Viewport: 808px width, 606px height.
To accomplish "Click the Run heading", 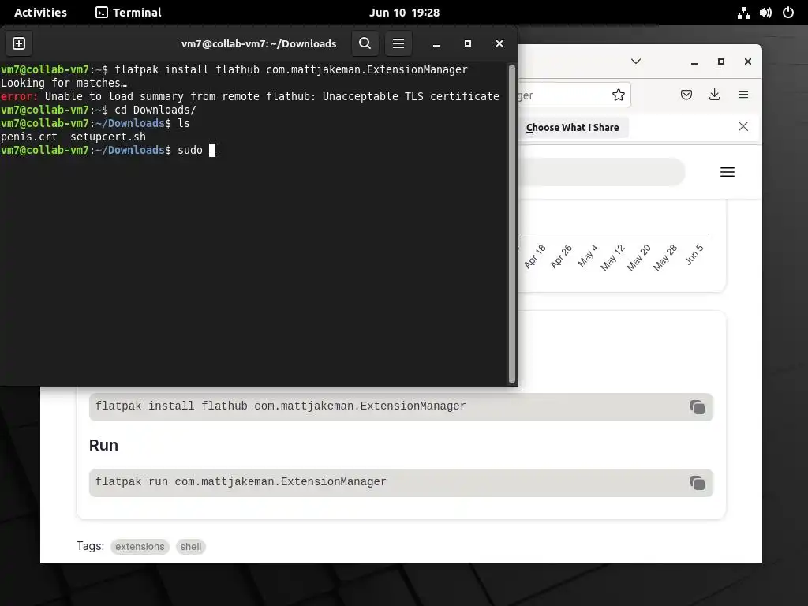I will click(103, 445).
